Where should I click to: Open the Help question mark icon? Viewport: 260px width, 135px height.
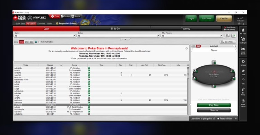point(243,81)
